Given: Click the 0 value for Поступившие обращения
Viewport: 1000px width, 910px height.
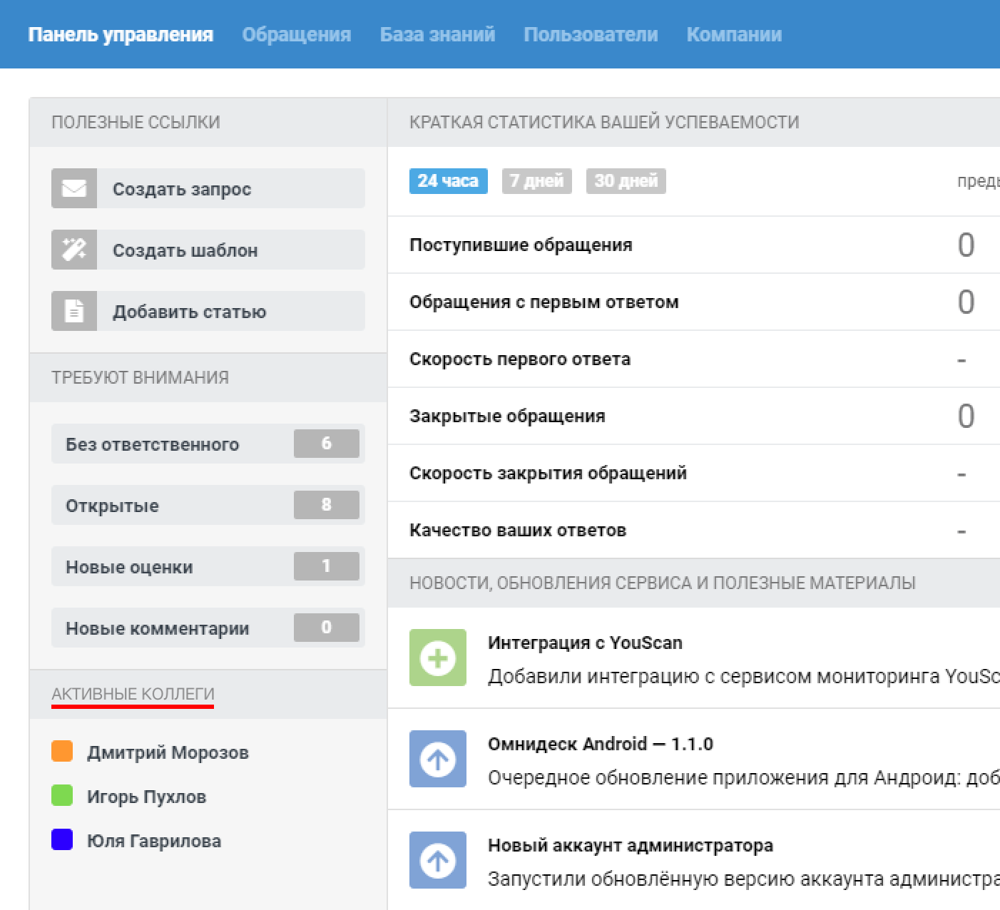Looking at the screenshot, I should click(x=966, y=245).
